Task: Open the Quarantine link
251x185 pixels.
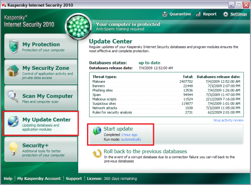Action: tap(180, 14)
